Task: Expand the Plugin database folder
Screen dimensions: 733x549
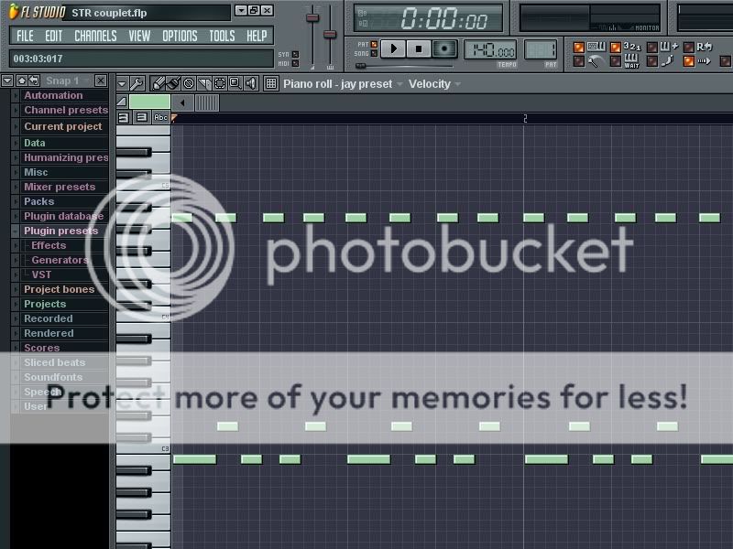Action: coord(63,216)
